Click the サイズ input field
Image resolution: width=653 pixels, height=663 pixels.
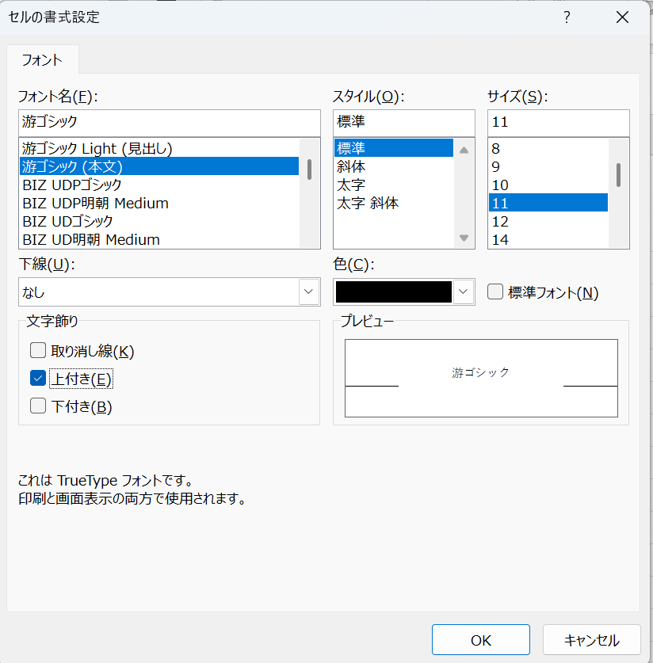pos(558,123)
